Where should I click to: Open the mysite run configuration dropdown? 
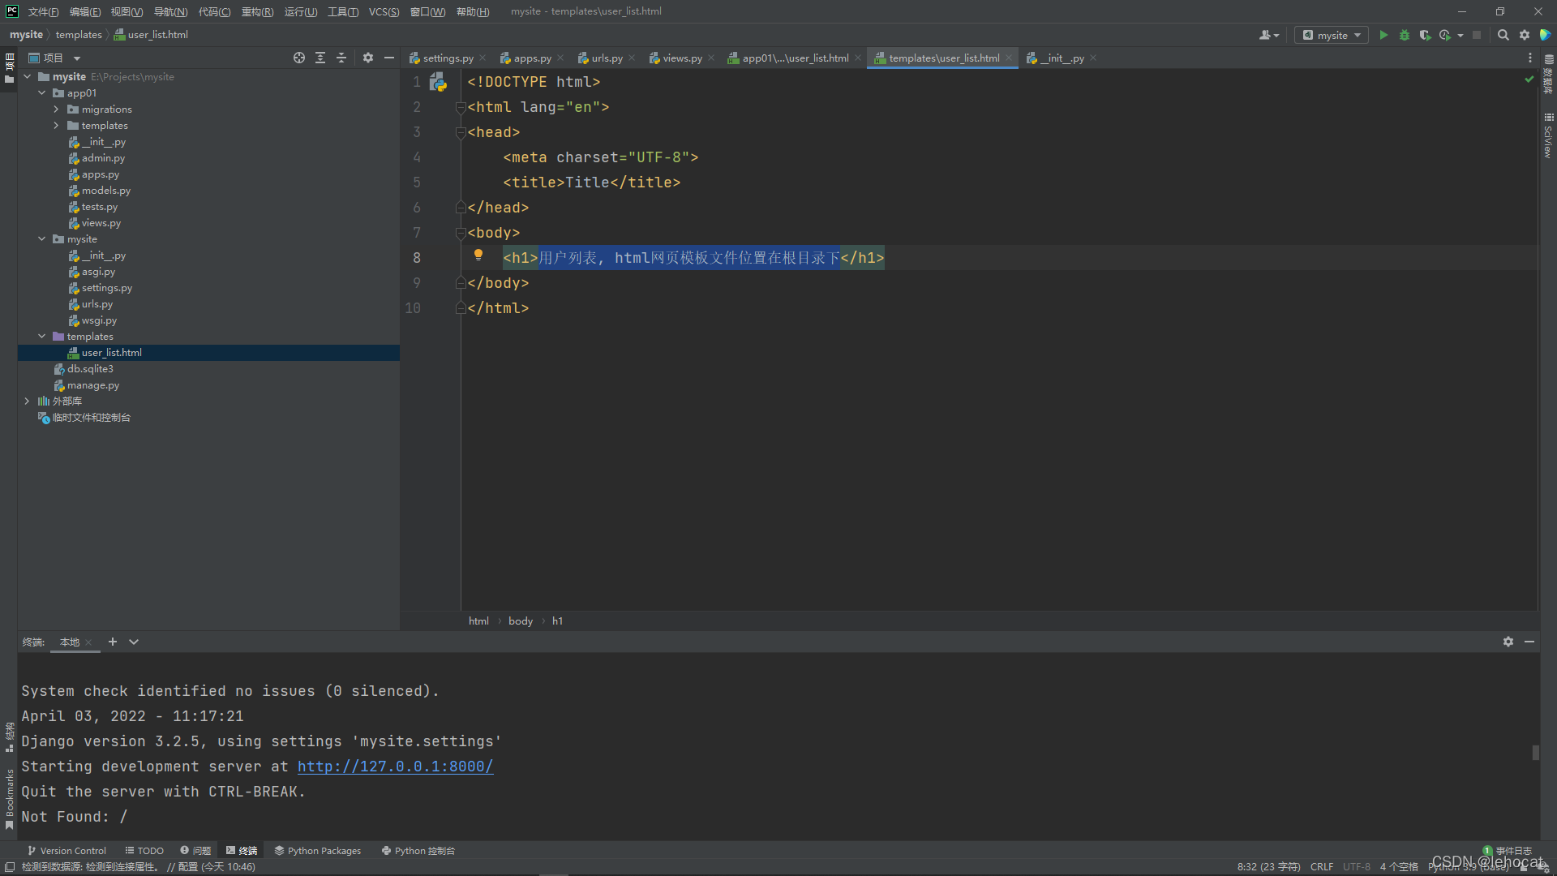pos(1331,35)
